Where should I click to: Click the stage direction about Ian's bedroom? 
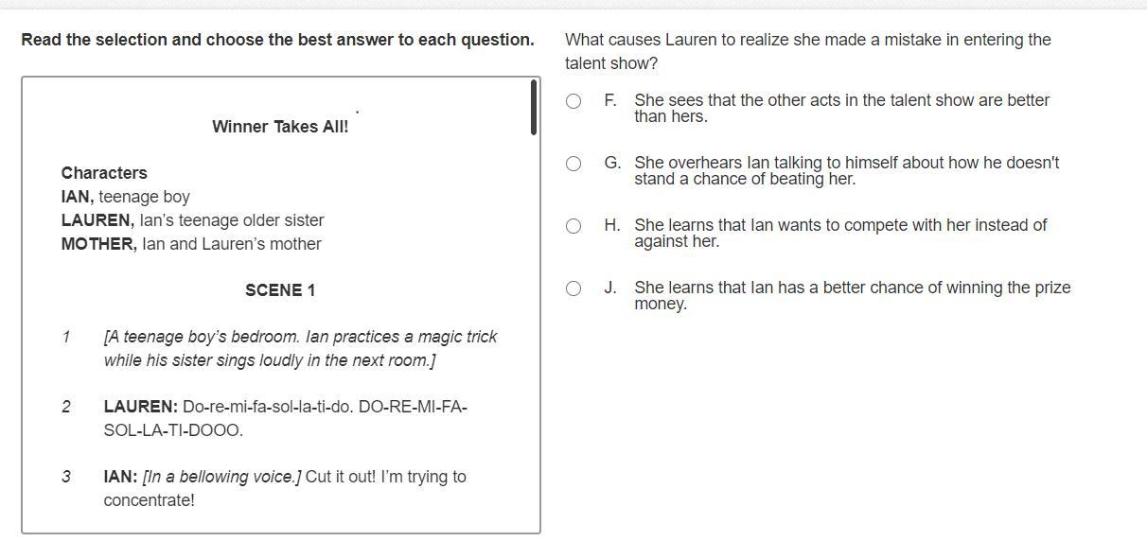click(301, 348)
